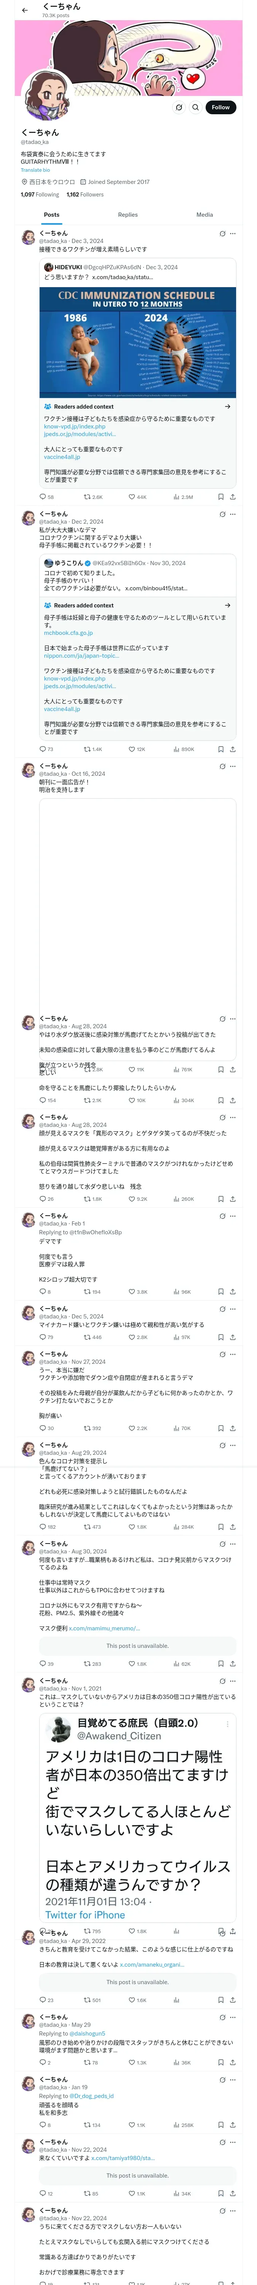Bookmark the Dec 3, 2024 post

tap(221, 497)
